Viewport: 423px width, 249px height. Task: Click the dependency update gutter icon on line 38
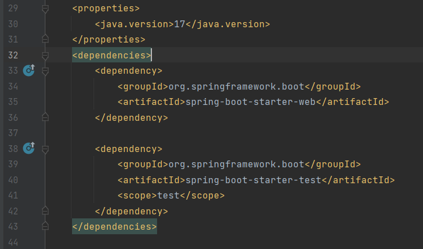pos(29,148)
